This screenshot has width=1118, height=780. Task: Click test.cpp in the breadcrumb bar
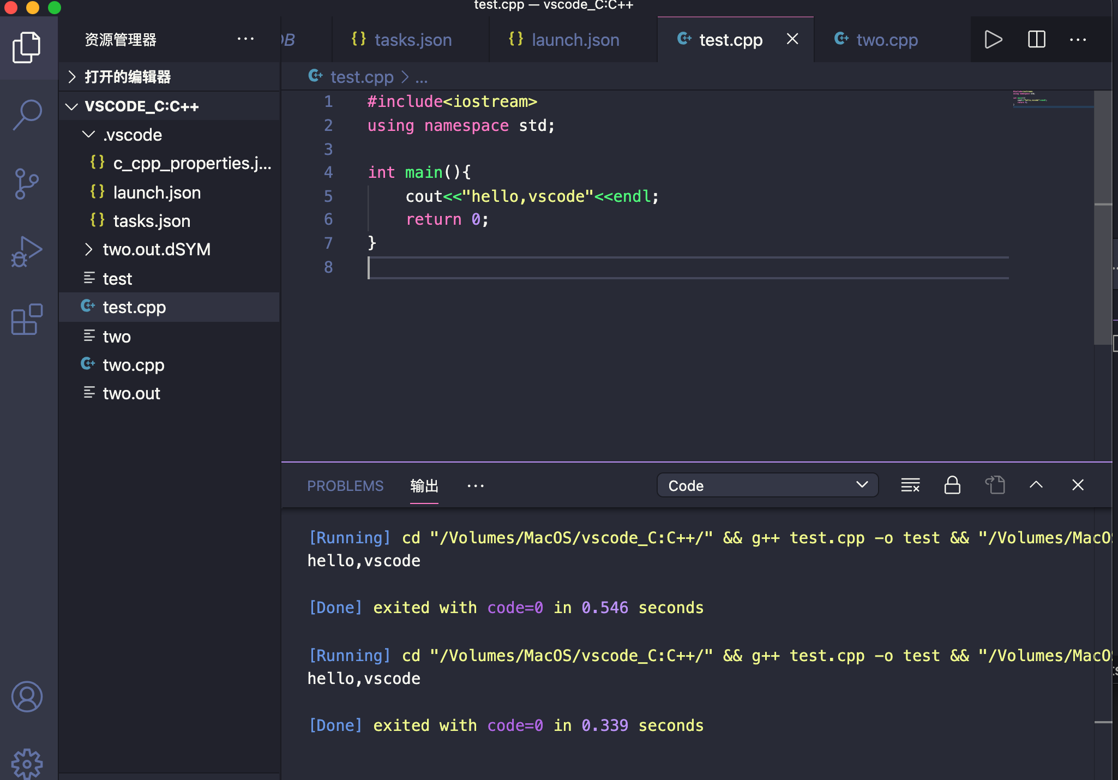362,76
